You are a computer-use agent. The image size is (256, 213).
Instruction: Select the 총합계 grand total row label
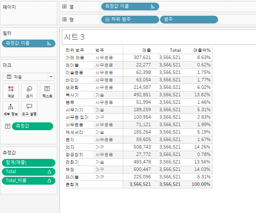pyautogui.click(x=72, y=185)
